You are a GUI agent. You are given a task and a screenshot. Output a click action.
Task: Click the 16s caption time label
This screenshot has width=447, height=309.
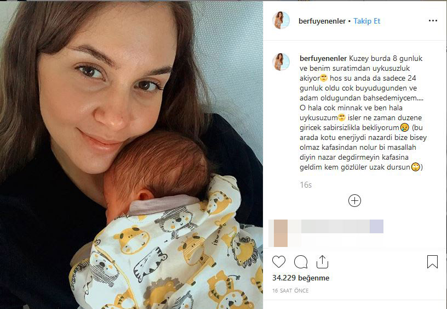click(x=306, y=185)
